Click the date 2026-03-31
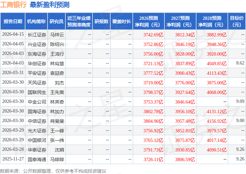This screenshot has width=246, height=174. coord(13,73)
